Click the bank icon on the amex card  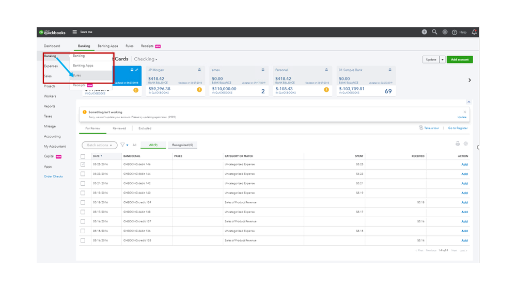263,70
